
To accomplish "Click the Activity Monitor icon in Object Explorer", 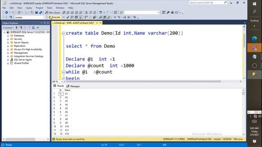I will click(38, 28).
